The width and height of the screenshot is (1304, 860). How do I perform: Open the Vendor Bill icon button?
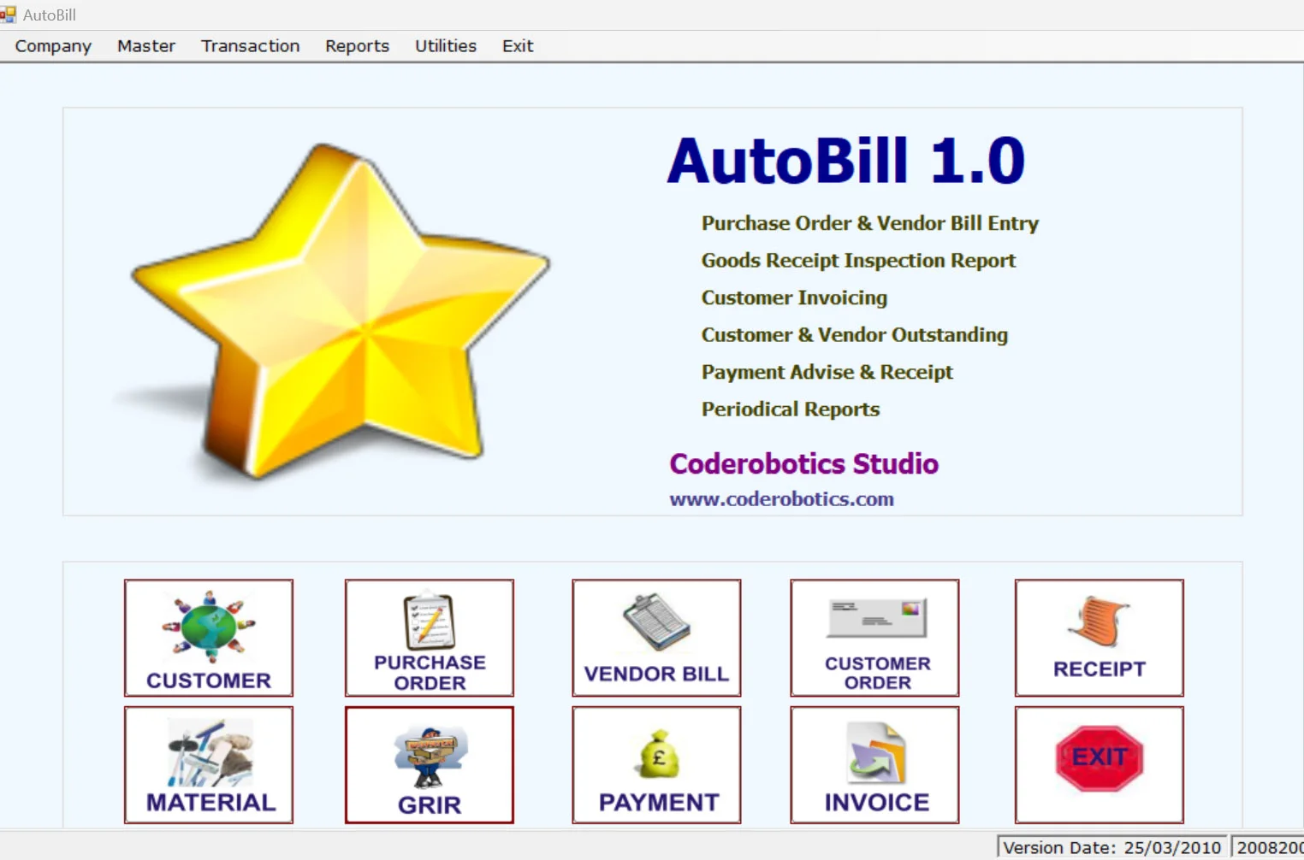tap(656, 638)
